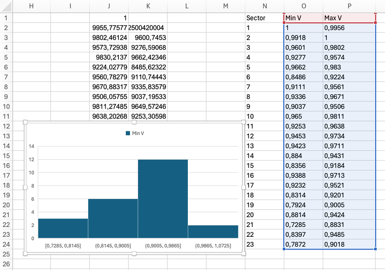The height and width of the screenshot is (270, 385).
Task: Select column O header
Action: coord(304,6)
